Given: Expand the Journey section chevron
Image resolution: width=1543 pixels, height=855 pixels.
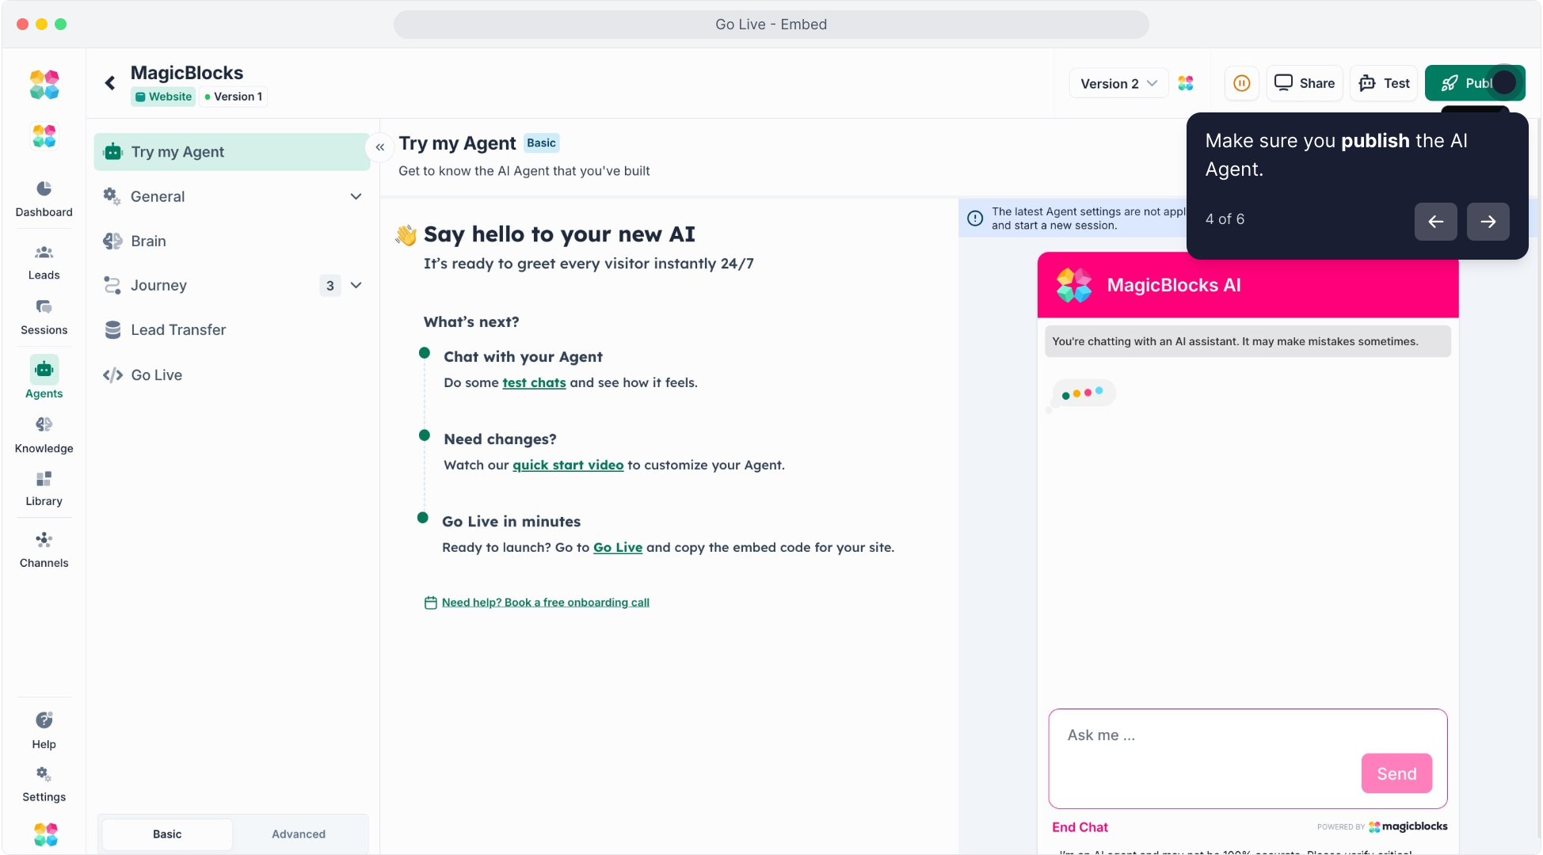Looking at the screenshot, I should [356, 285].
